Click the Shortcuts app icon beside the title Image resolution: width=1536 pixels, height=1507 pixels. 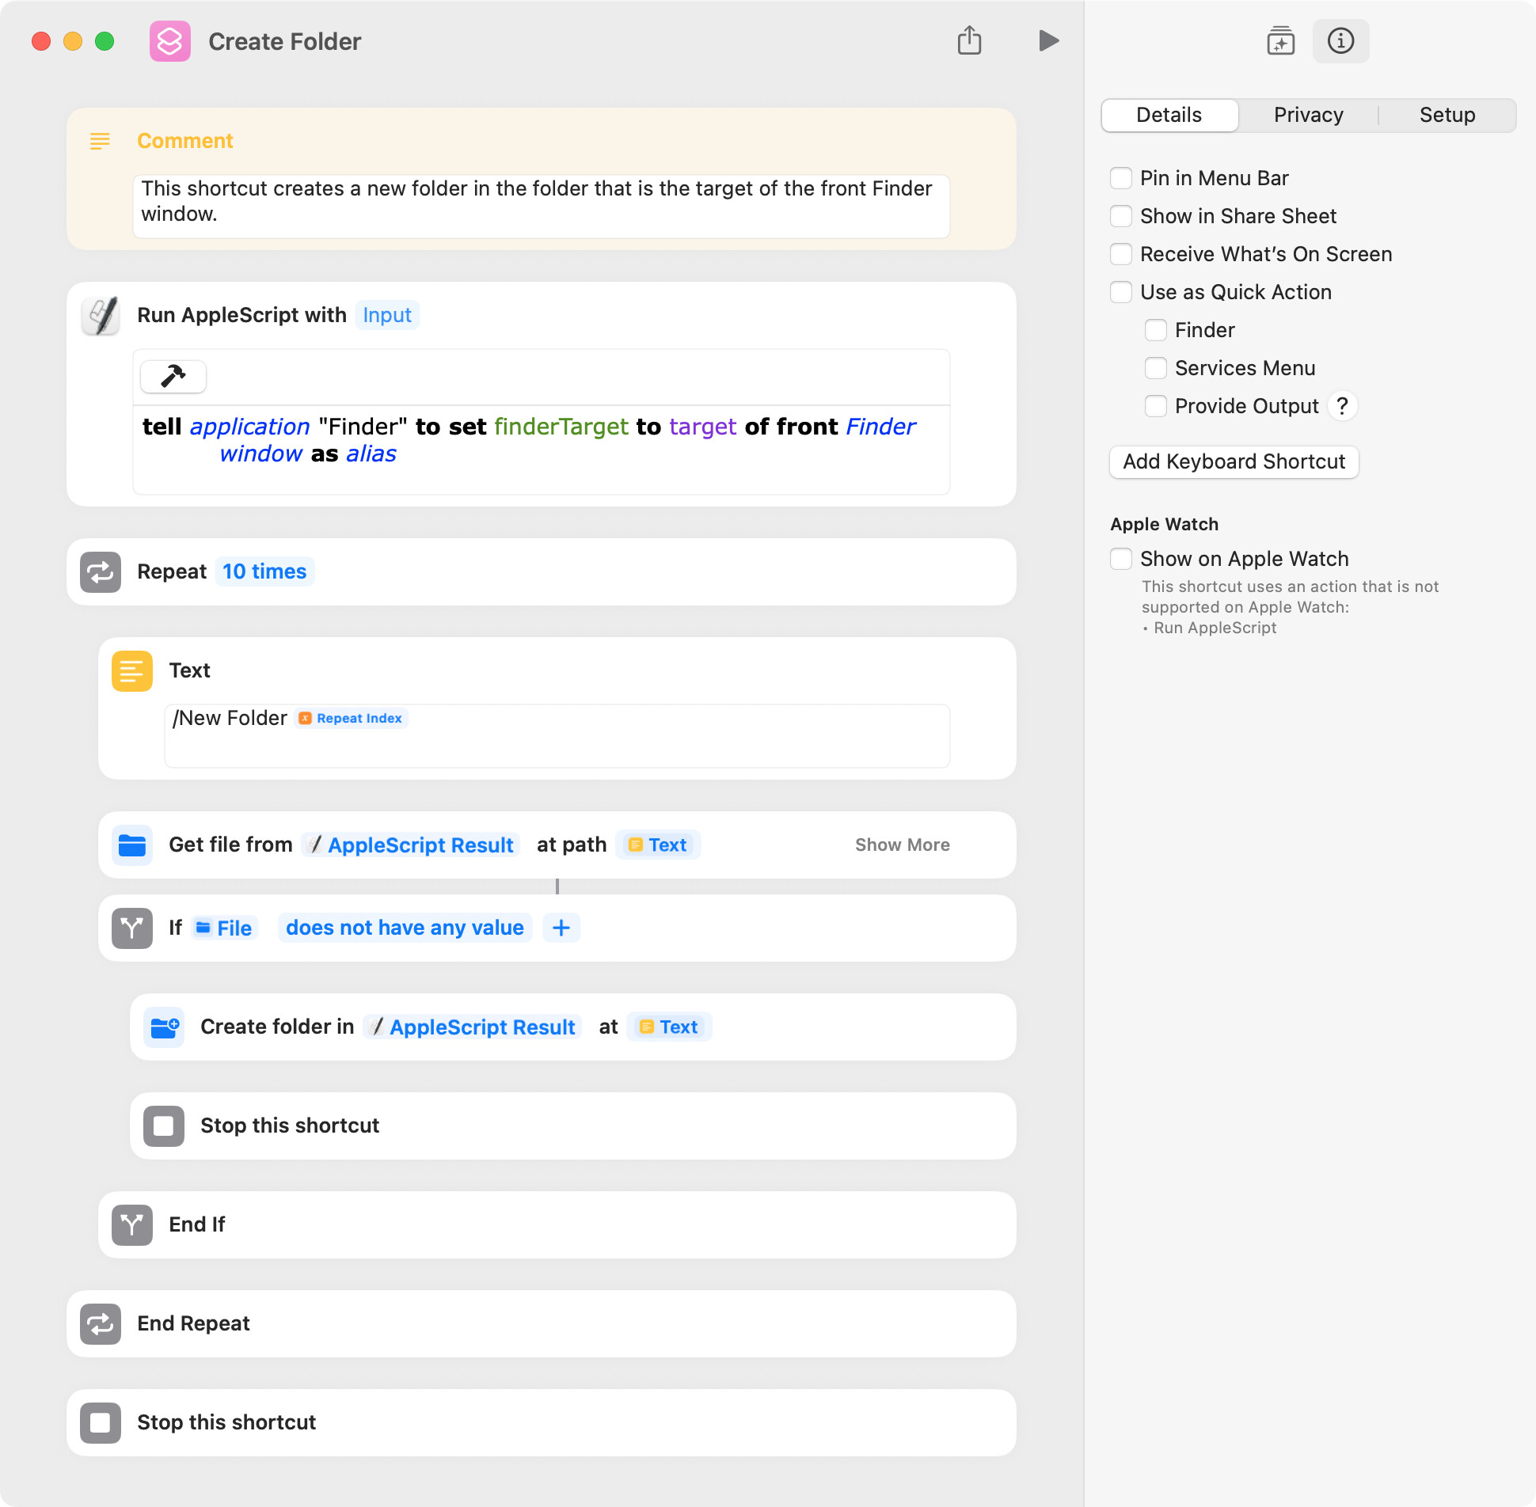tap(170, 41)
